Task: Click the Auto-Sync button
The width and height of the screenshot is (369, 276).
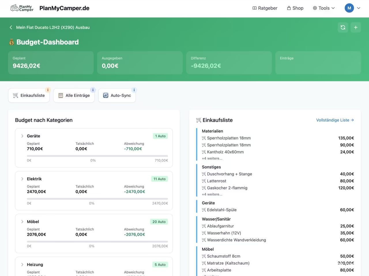Action: point(117,96)
